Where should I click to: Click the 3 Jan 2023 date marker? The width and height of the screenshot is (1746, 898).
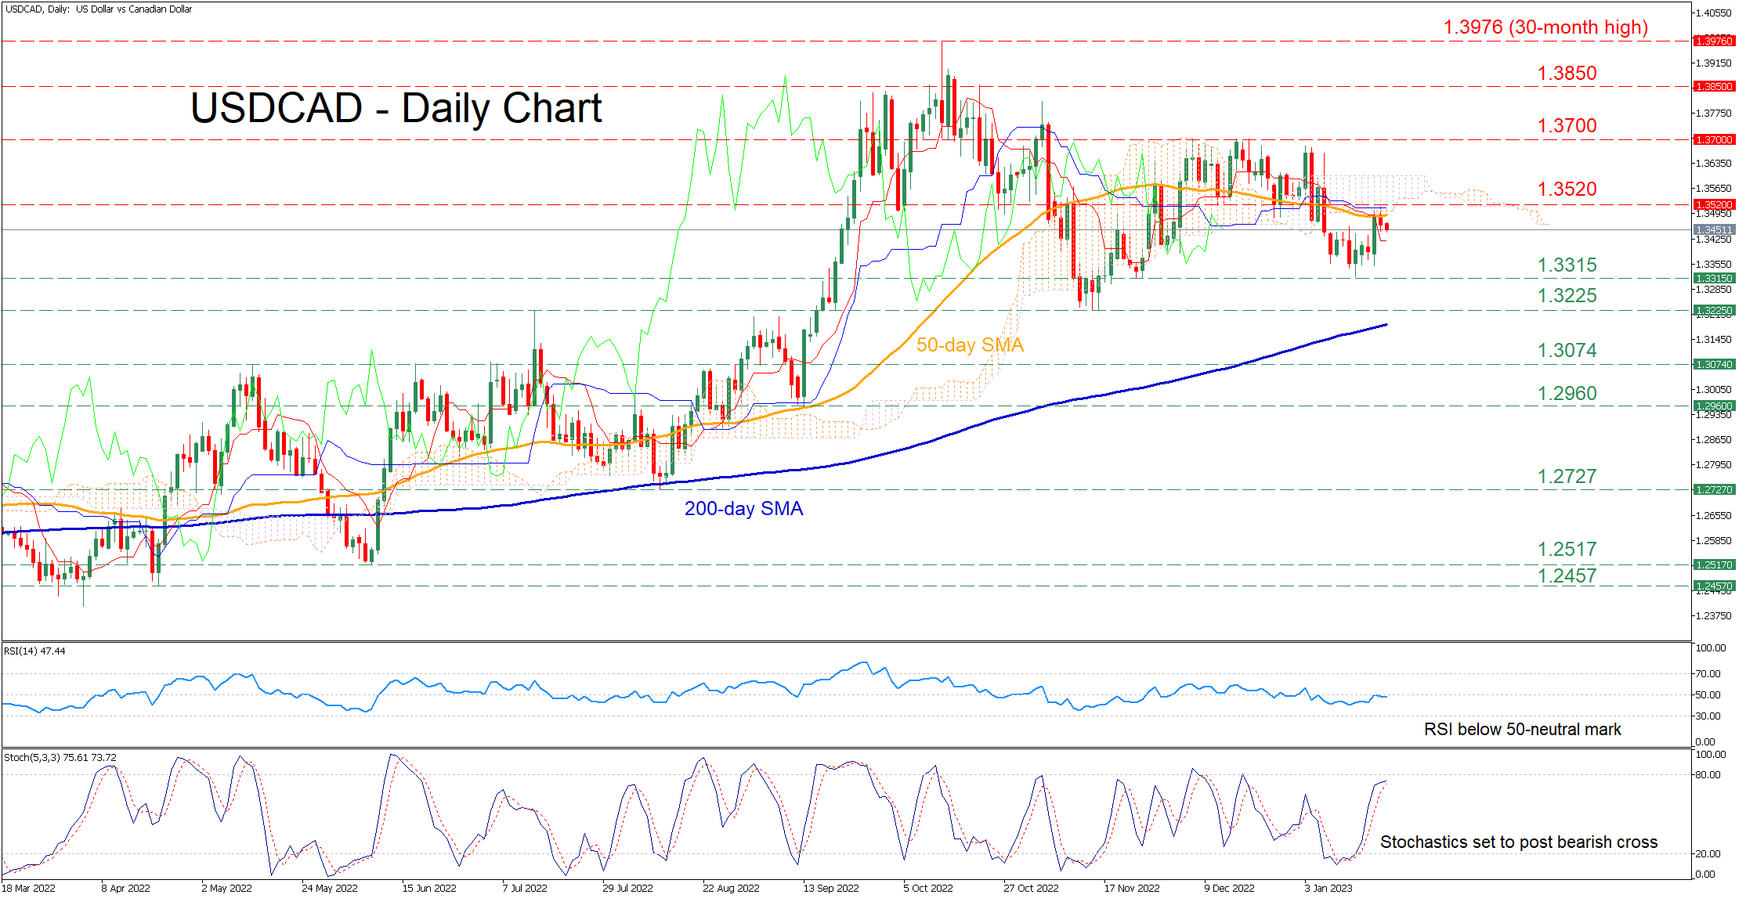(x=1328, y=888)
